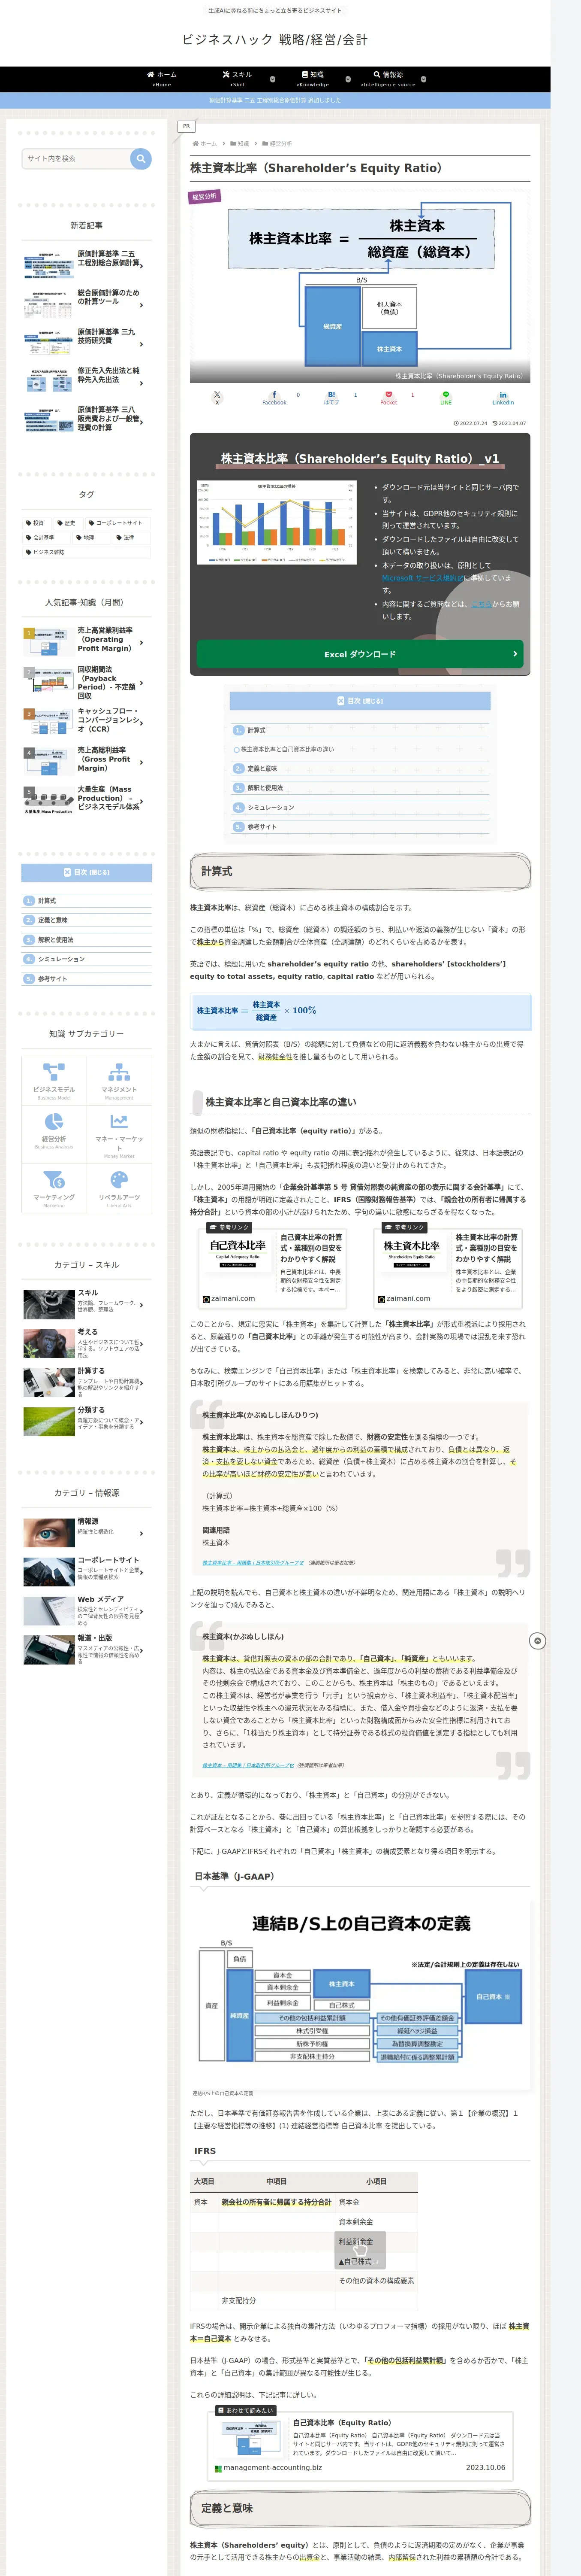
Task: Jump to シミュレーション in article contents
Action: 271,807
